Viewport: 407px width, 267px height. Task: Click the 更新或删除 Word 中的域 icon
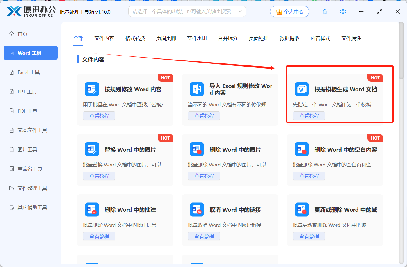click(x=302, y=210)
